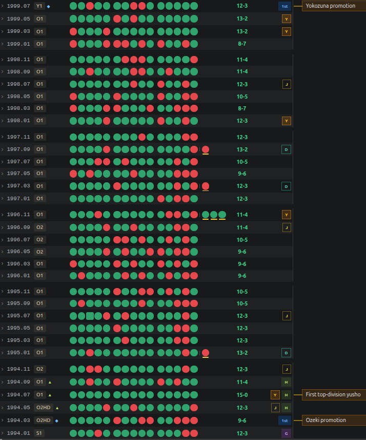366x440 pixels.
Task: Click the playoff loss dot in 1997.03 row
Action: 206,186
